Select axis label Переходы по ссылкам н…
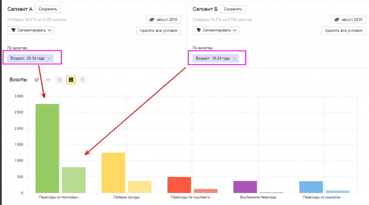This screenshot has height=205, width=369. click(x=192, y=197)
